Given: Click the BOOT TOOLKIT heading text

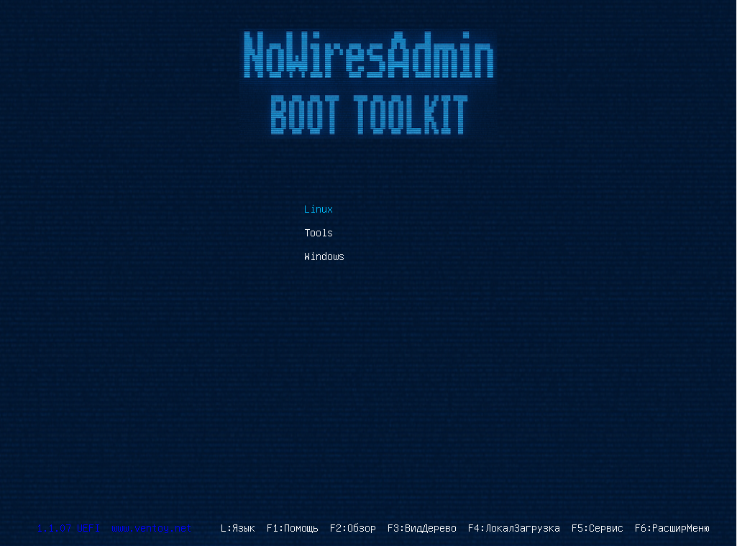Looking at the screenshot, I should click(x=369, y=114).
